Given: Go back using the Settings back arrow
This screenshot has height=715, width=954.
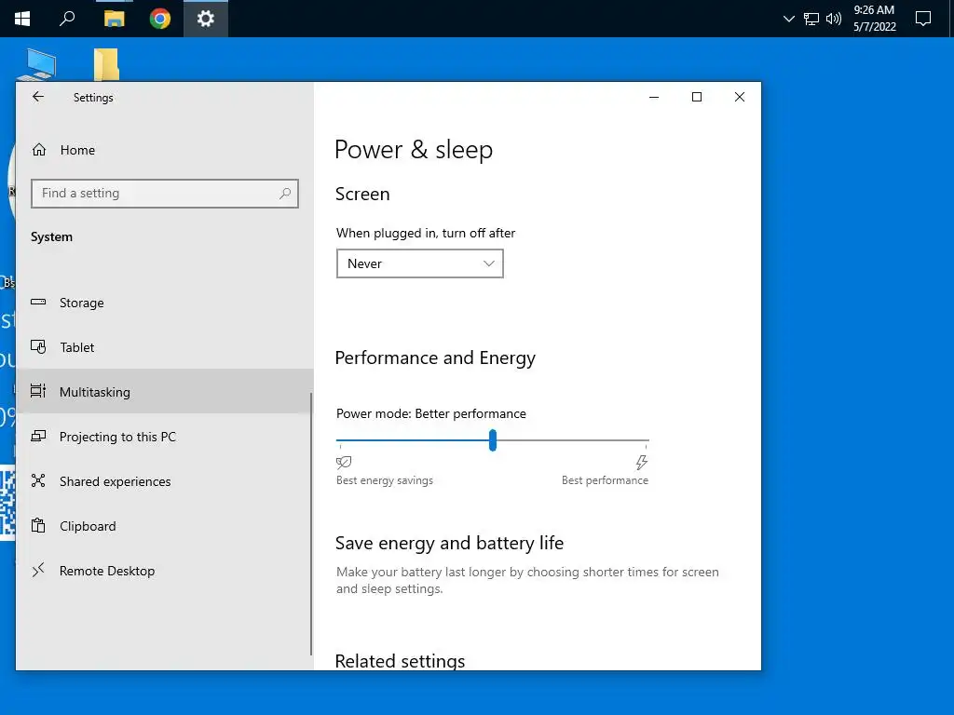Looking at the screenshot, I should pos(38,97).
